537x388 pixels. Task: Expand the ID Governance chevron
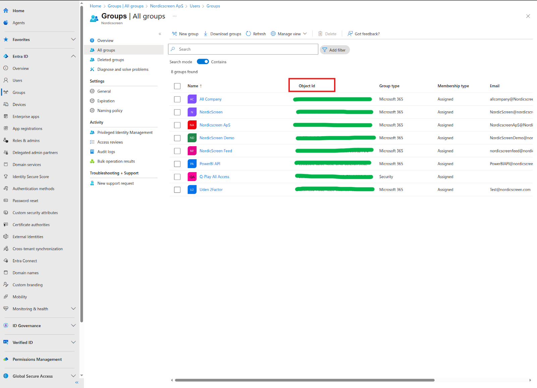[x=73, y=326]
